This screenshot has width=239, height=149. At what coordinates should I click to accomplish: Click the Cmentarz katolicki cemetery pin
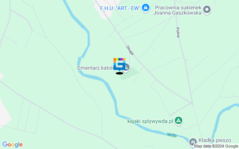[x=127, y=68]
